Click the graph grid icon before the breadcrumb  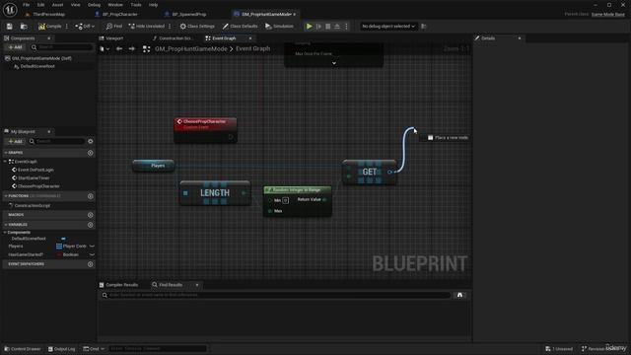click(x=147, y=48)
